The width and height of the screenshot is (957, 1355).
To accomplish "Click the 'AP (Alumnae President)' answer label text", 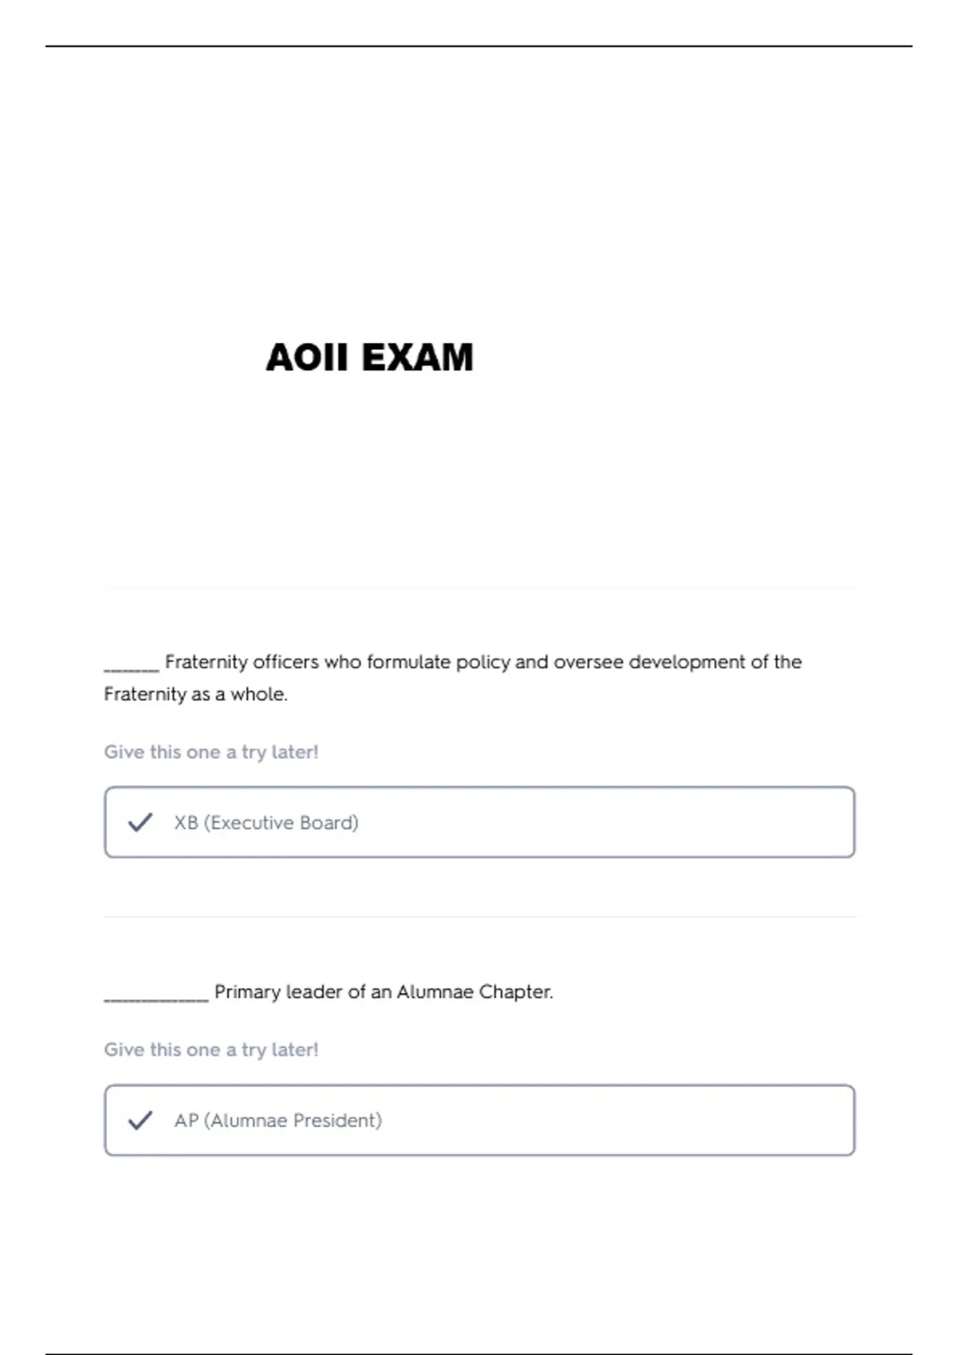I will point(278,1121).
